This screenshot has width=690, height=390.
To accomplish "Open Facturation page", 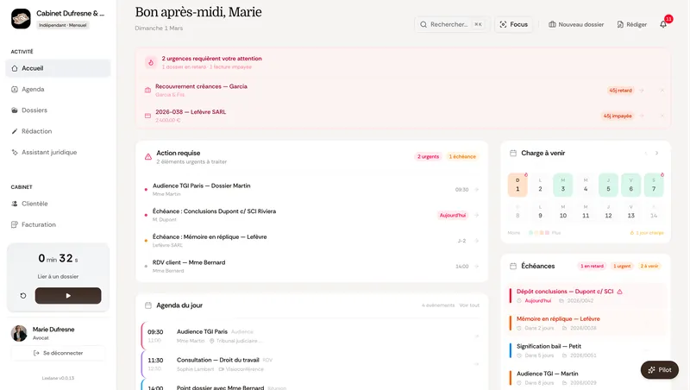I will point(58,224).
